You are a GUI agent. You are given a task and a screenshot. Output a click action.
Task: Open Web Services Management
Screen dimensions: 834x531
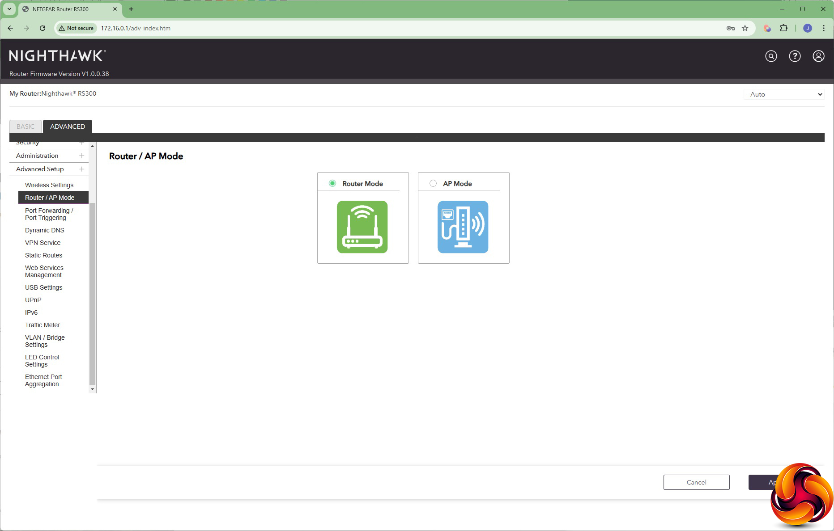[44, 271]
